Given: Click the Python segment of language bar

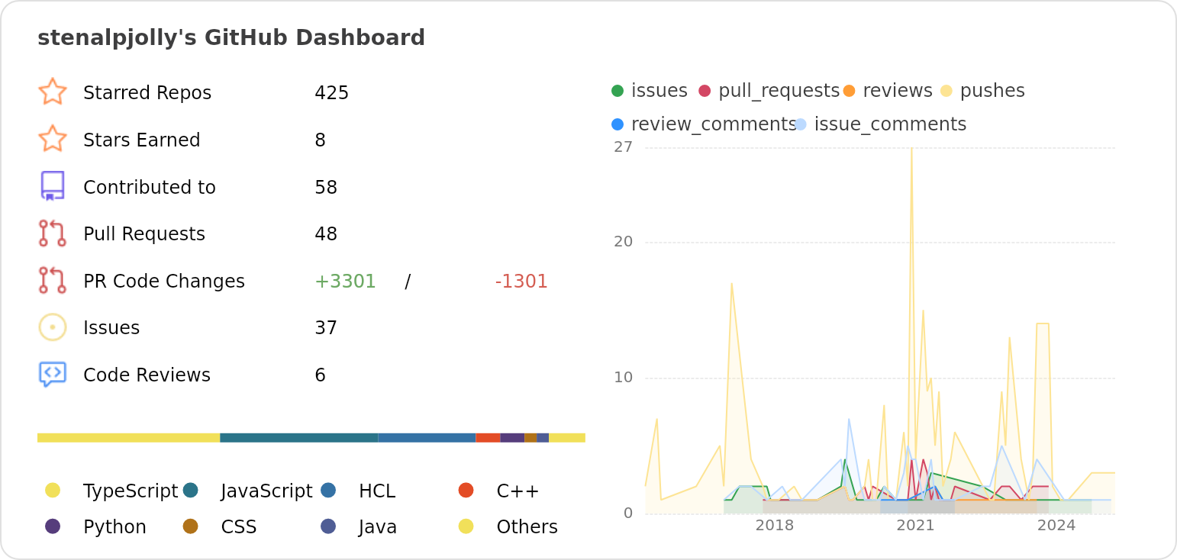Looking at the screenshot, I should (x=512, y=438).
